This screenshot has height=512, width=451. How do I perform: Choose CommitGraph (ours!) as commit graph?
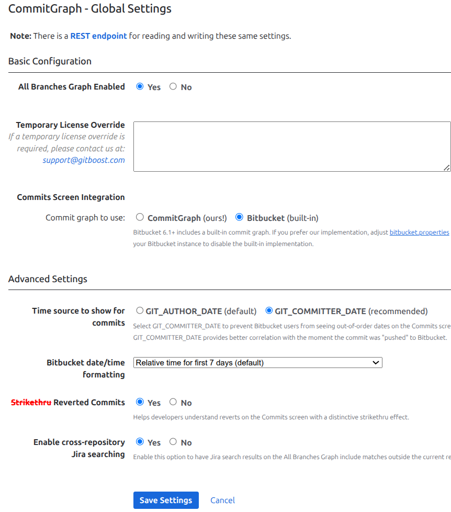140,217
